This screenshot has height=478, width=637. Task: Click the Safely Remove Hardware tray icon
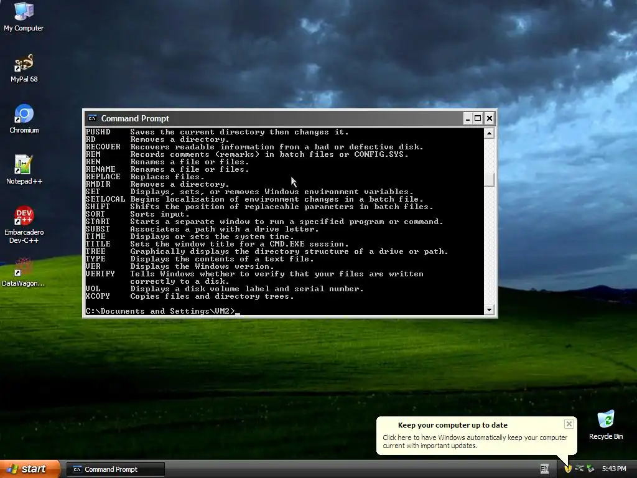click(x=590, y=469)
